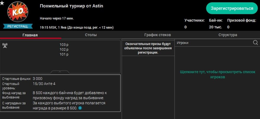Screen dimensions: 260x119
Task: Click the Призовой фонд value
Action: pos(228,27)
